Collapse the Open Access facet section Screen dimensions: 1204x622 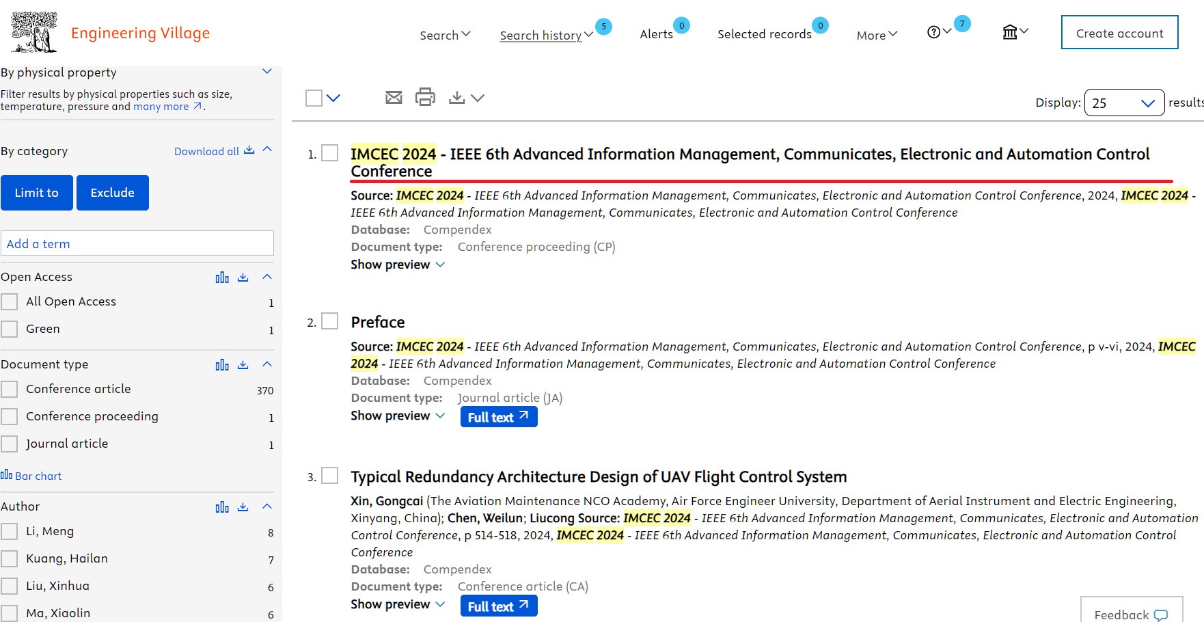[x=267, y=277]
